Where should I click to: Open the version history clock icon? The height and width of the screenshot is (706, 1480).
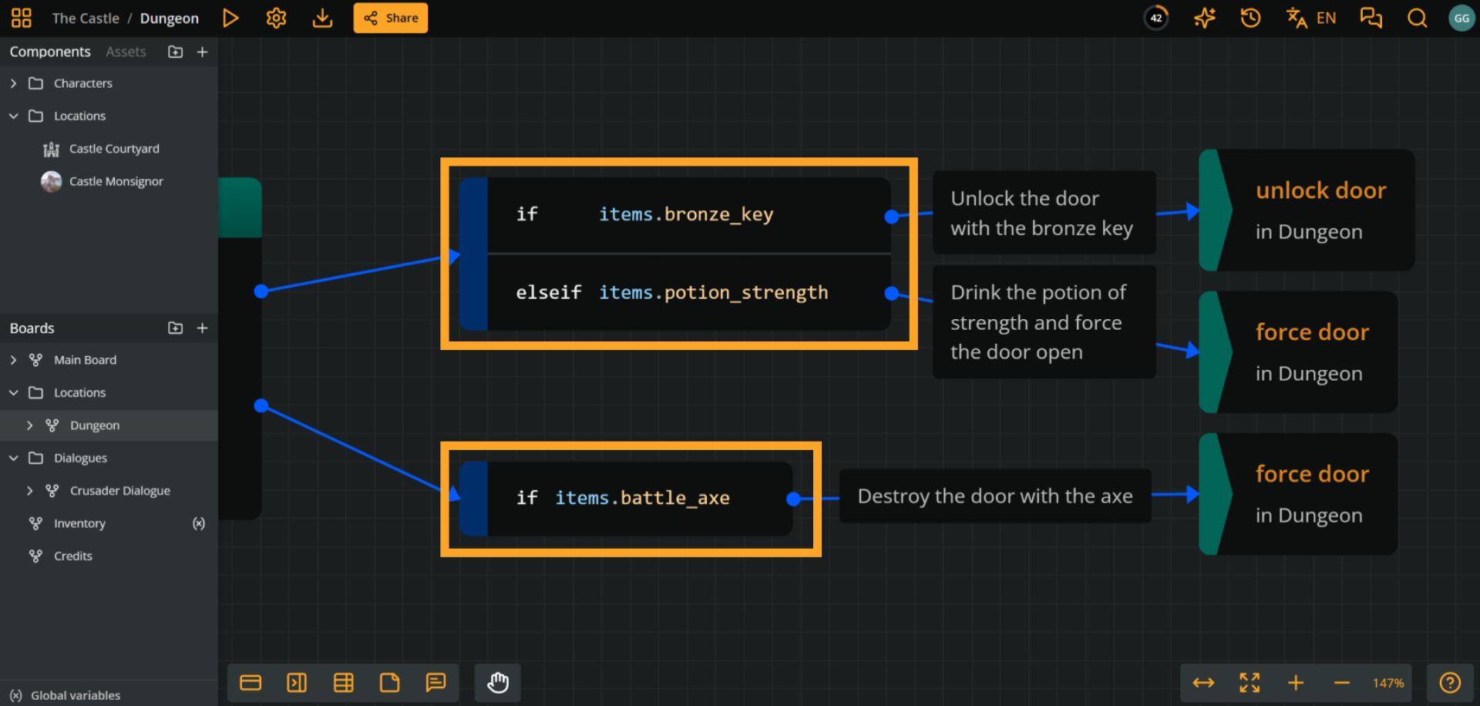pos(1250,18)
